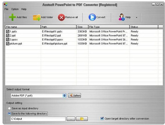This screenshot has width=165, height=125.
Task: Click path E:\Files\ppt\2.ppt
Action: [51, 35]
